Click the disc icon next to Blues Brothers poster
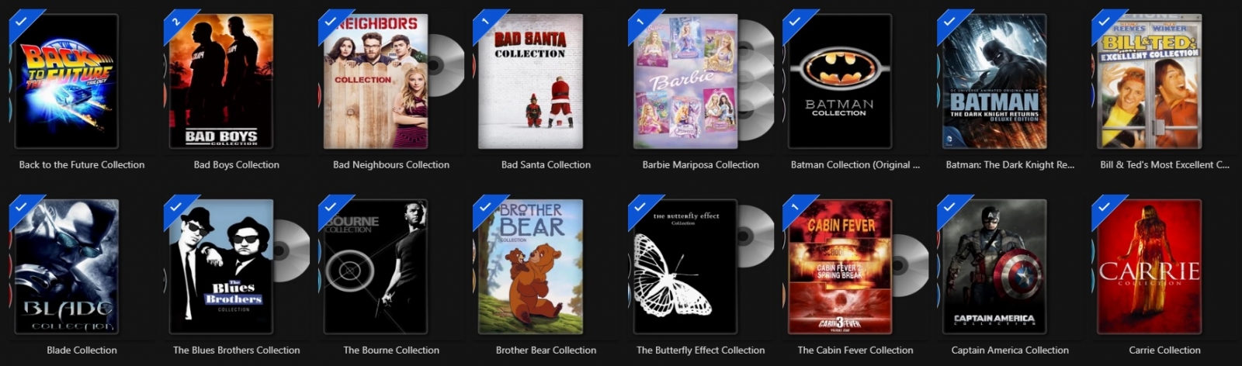 [291, 250]
